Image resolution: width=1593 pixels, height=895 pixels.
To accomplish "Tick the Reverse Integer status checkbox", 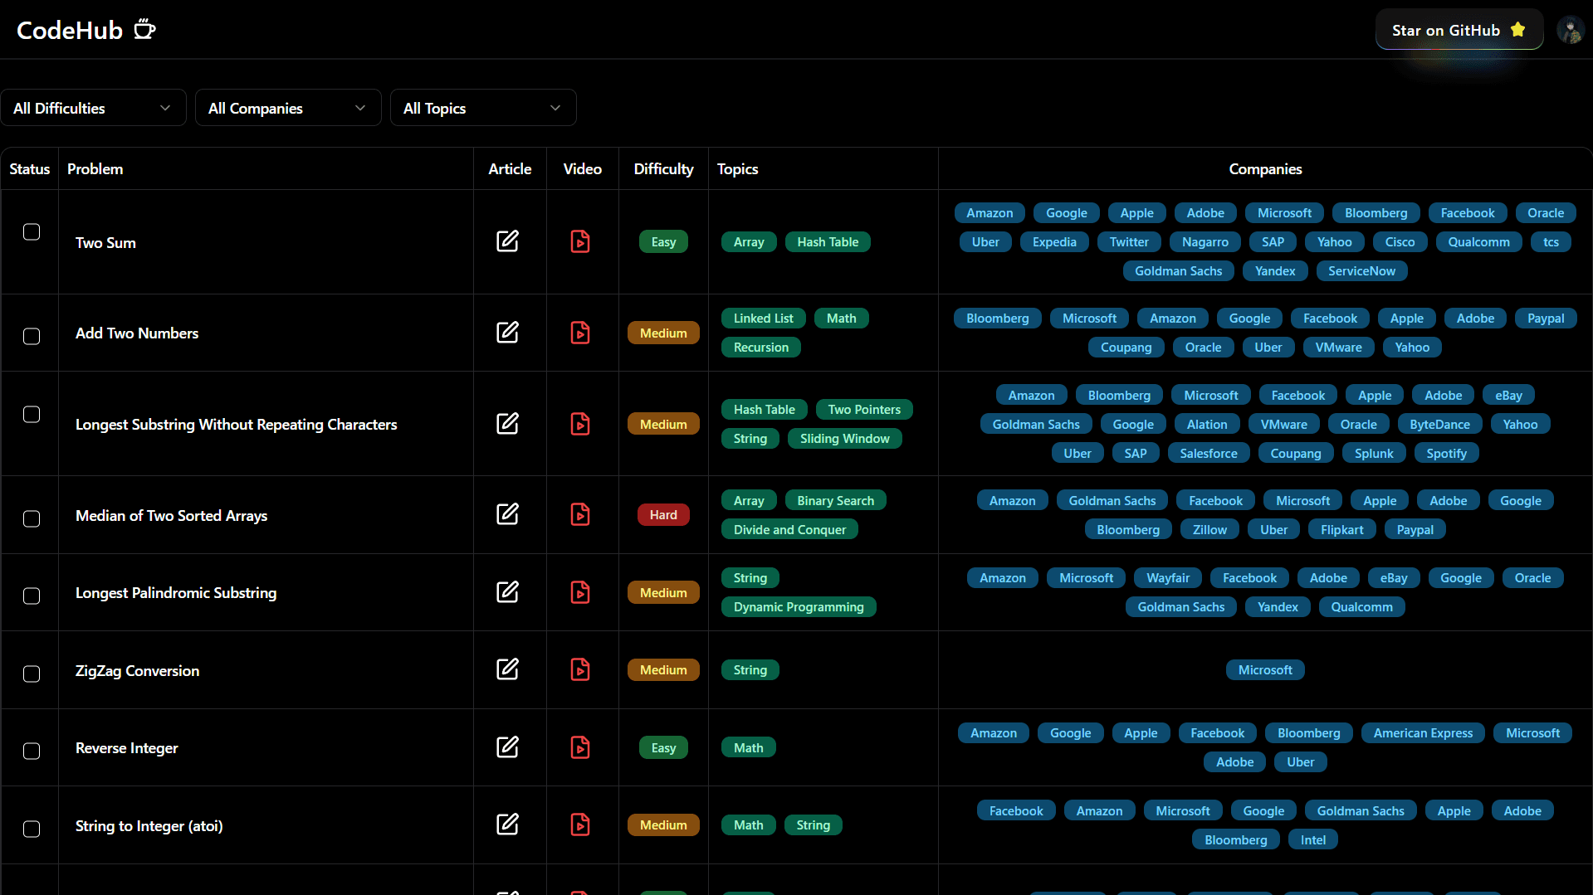I will (32, 751).
